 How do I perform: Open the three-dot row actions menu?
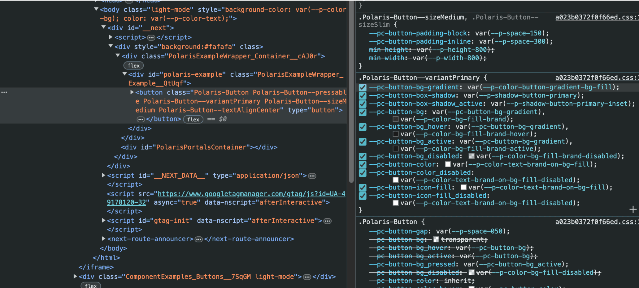click(x=4, y=92)
